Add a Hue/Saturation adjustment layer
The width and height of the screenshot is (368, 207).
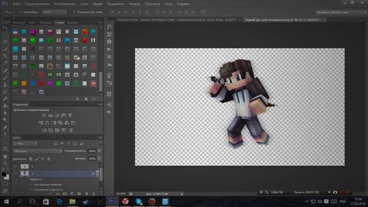pos(41,122)
